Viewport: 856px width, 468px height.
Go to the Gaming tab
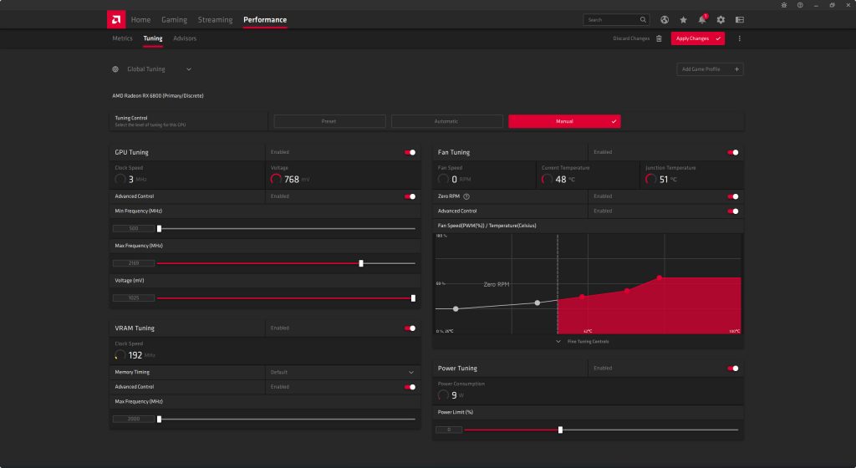point(174,19)
